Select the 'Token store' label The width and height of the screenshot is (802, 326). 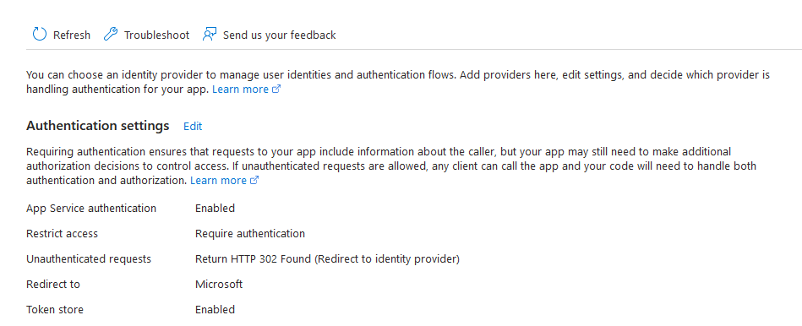[x=55, y=309]
